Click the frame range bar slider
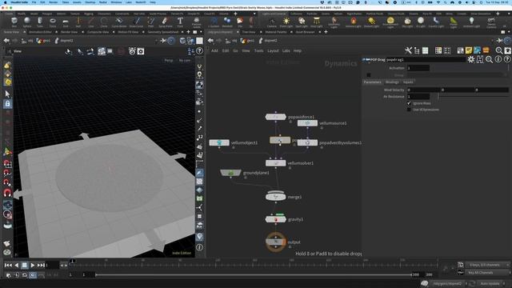This screenshot has height=288, width=512. coord(254,275)
